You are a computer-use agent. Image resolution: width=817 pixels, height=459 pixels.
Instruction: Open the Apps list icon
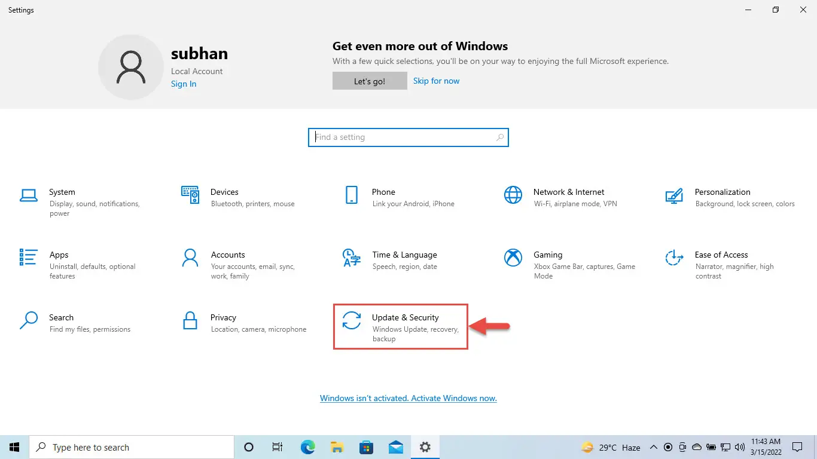click(29, 258)
